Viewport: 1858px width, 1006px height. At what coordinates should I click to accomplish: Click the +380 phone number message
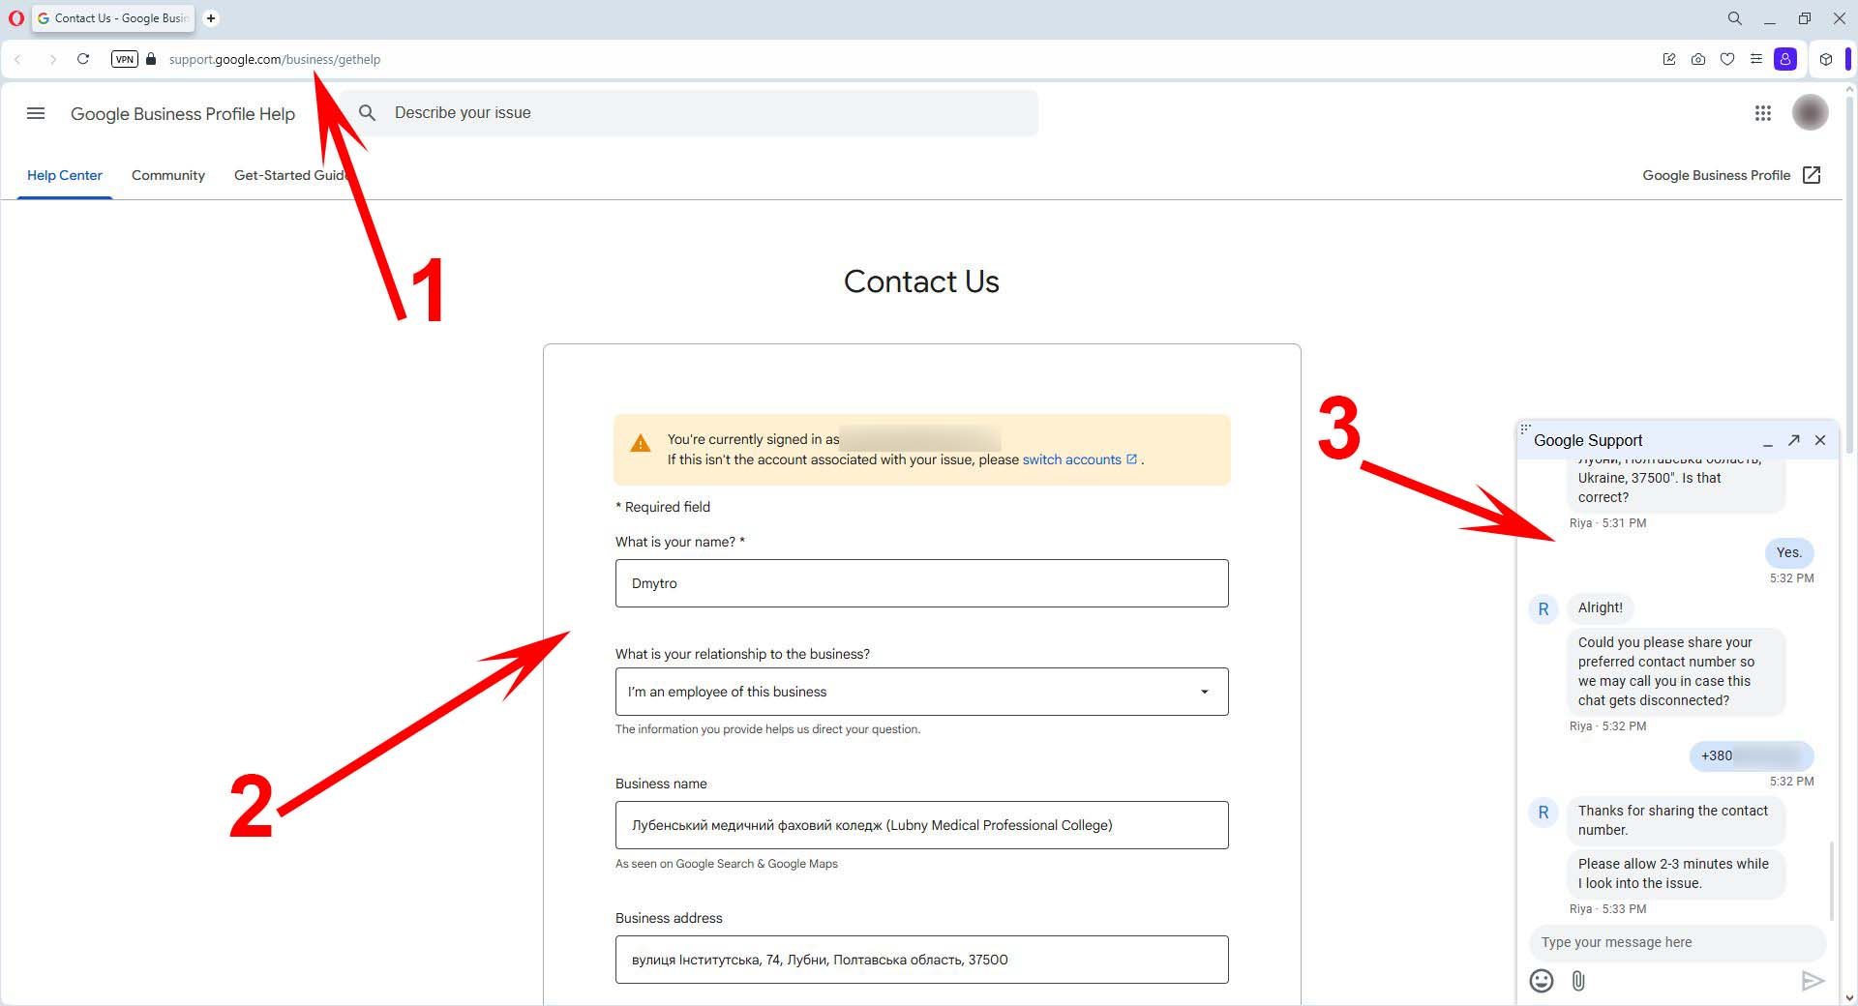coord(1752,755)
